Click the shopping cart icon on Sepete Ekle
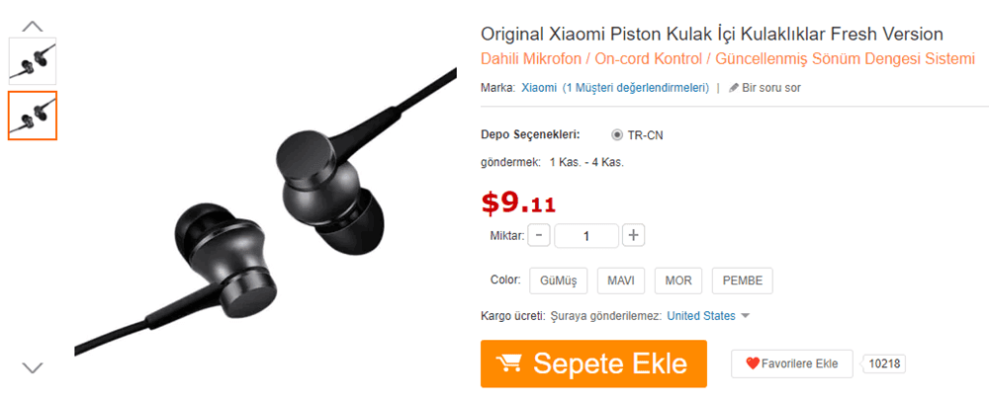Image resolution: width=989 pixels, height=403 pixels. click(509, 363)
